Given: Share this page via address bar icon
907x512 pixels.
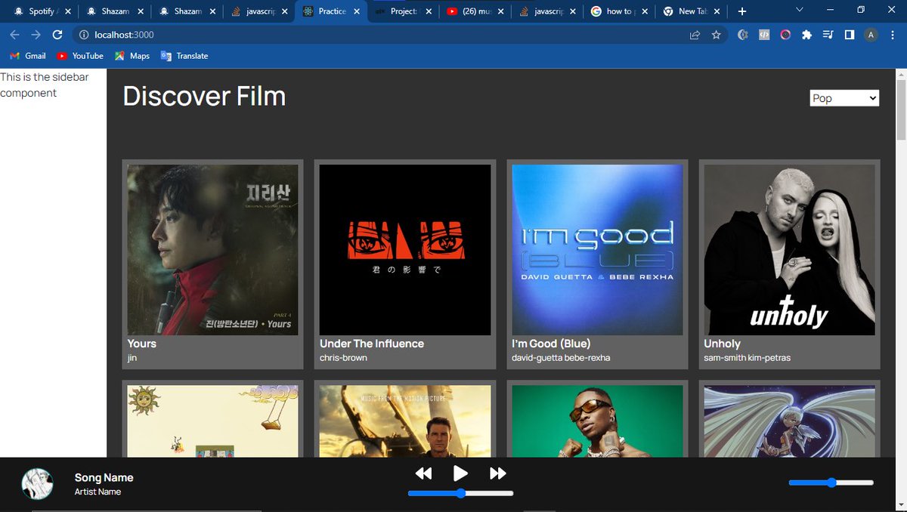Looking at the screenshot, I should [x=695, y=35].
